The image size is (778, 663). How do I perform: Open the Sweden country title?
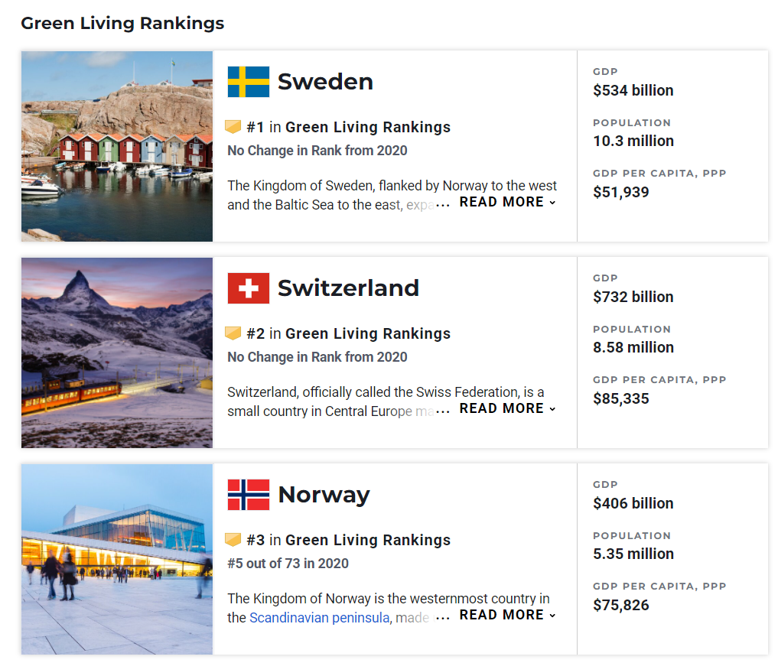click(x=325, y=82)
